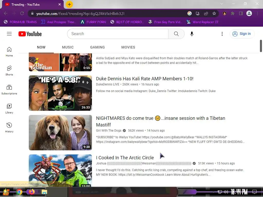Click the page vertical scrollbar thumb
Viewport: 263px width, 197px height.
(261, 46)
